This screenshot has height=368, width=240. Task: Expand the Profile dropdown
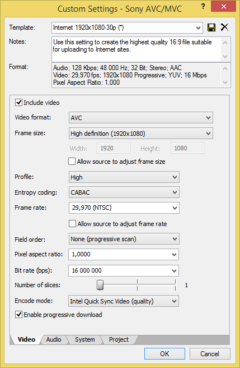(x=124, y=177)
